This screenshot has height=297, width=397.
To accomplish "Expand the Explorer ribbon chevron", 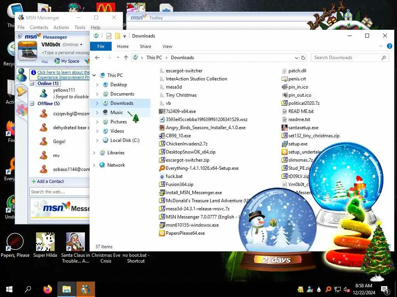I will [381, 46].
